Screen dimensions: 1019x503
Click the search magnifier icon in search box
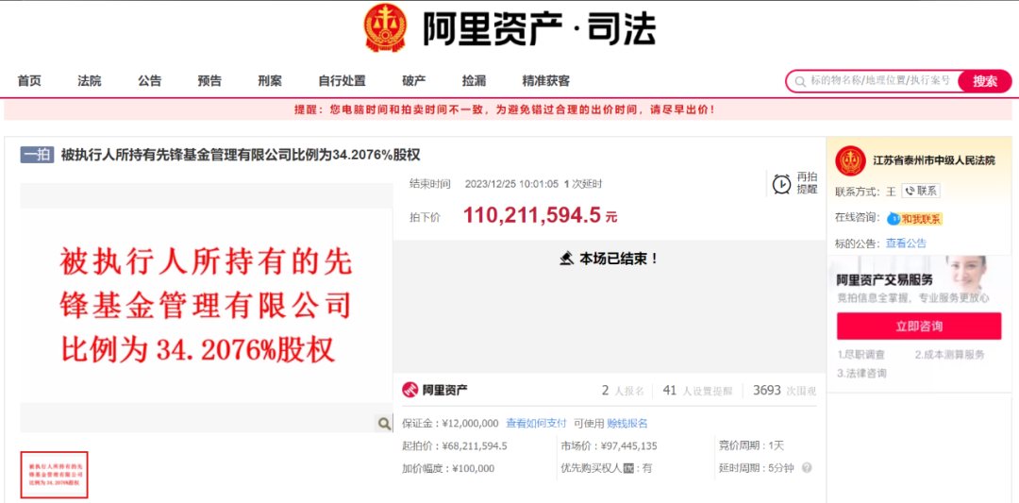(799, 81)
